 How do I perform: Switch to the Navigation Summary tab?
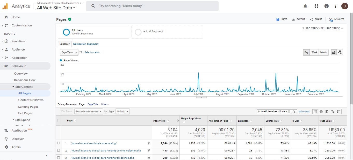[86, 44]
